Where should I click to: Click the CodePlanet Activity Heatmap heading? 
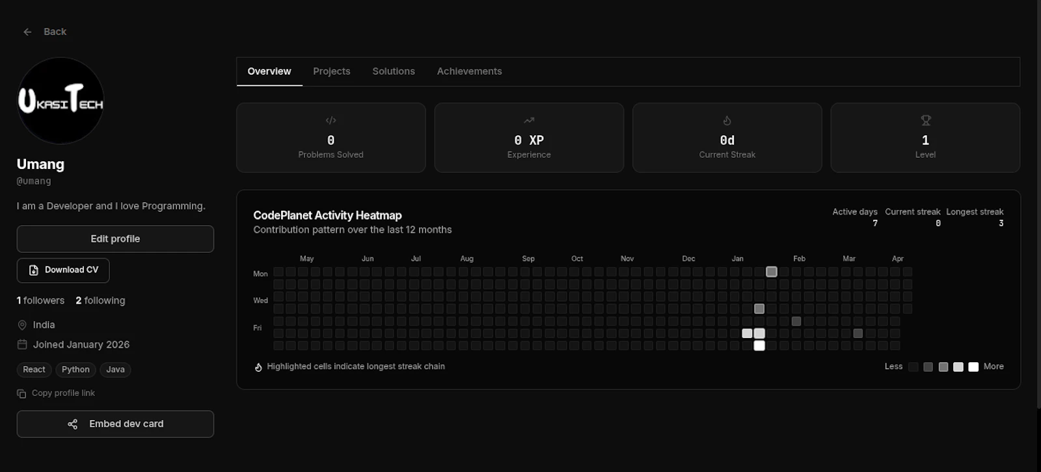[327, 215]
